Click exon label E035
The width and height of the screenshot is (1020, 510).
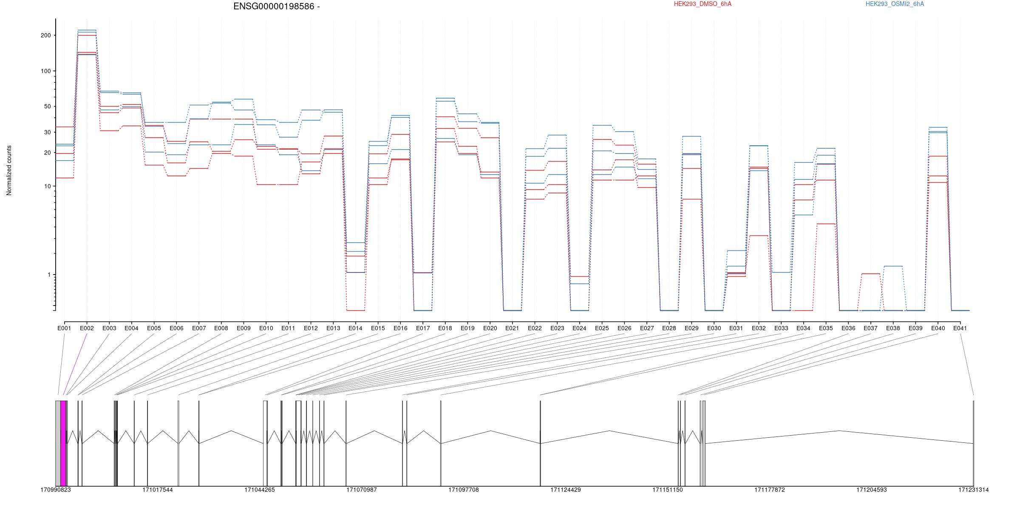(x=826, y=329)
